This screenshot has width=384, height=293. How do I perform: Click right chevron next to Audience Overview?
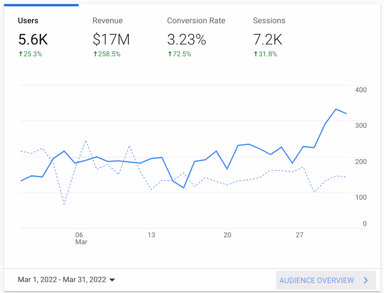point(366,280)
